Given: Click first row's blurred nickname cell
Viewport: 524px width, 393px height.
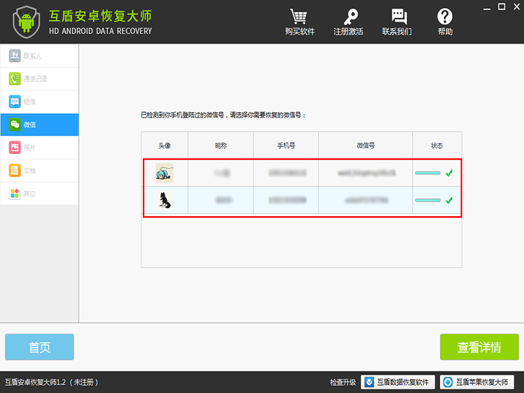Looking at the screenshot, I should (221, 173).
